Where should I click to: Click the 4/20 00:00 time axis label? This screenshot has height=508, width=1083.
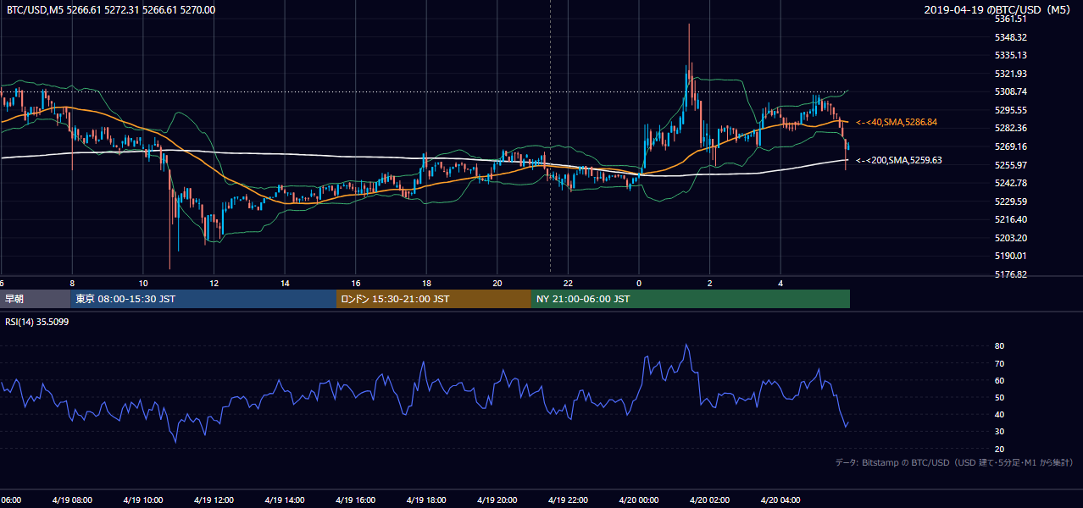pos(639,500)
